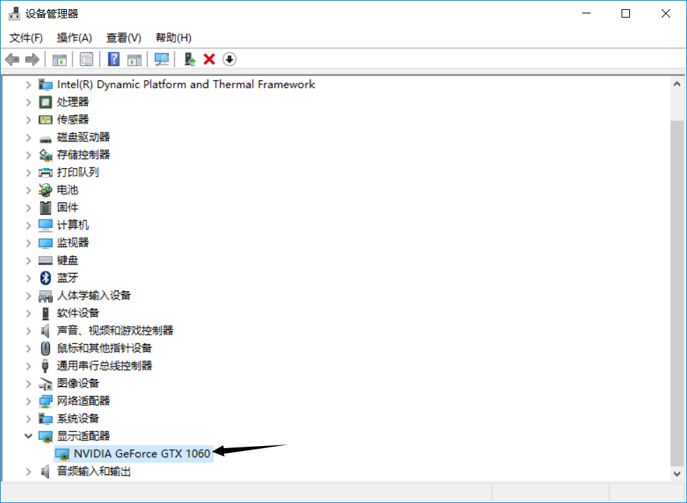Click the Properties toolbar icon

pos(87,59)
